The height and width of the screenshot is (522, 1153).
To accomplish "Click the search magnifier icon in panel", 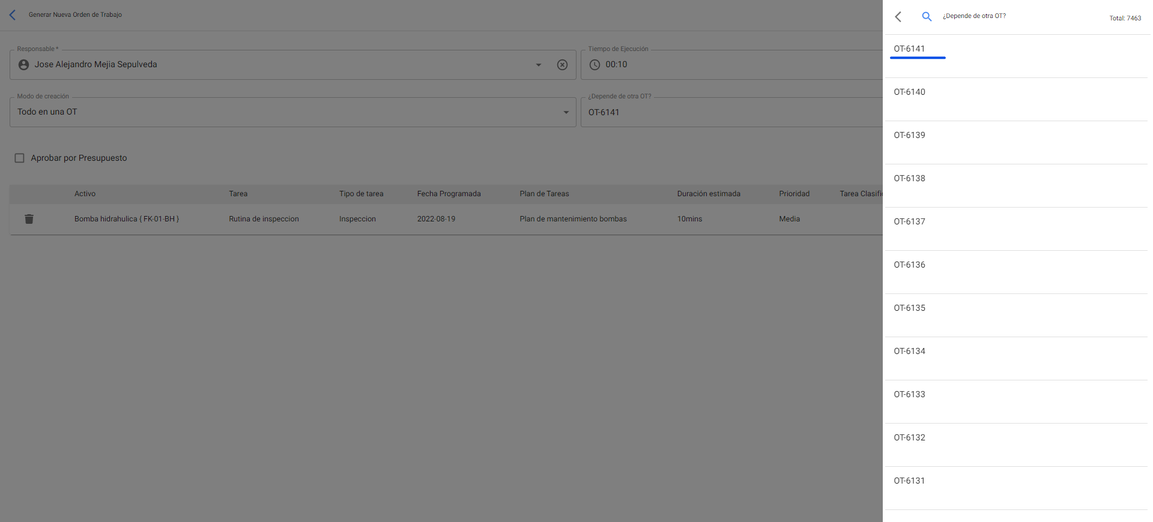I will 927,17.
